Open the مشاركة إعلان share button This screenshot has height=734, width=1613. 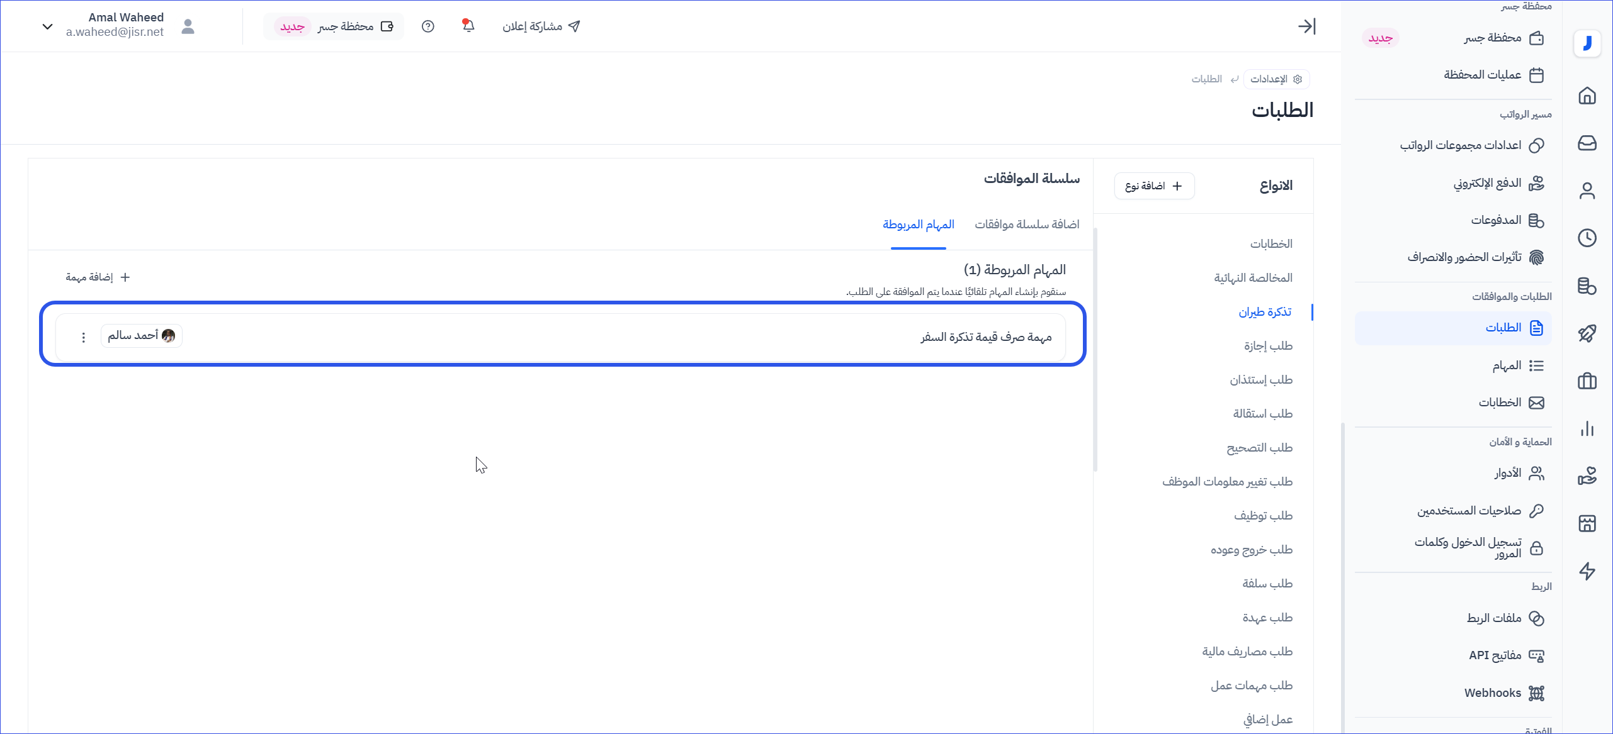[x=541, y=26]
